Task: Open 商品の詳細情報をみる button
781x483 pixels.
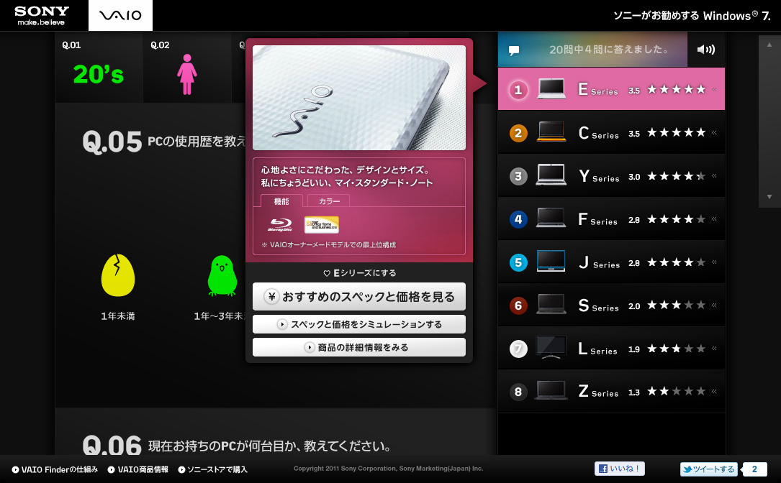Action: (358, 347)
